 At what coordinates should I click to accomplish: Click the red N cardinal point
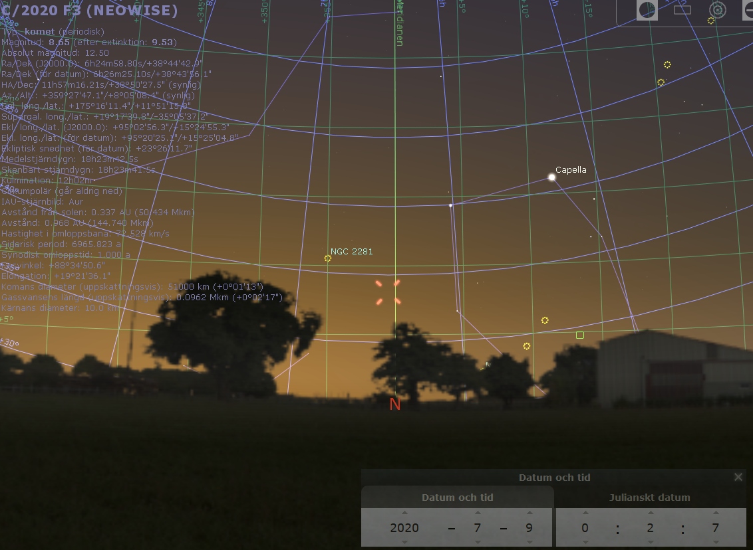coord(394,404)
